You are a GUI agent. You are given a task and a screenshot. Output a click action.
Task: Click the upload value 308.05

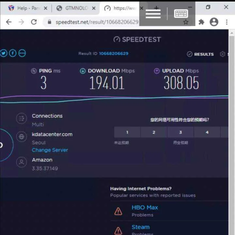pyautogui.click(x=181, y=83)
